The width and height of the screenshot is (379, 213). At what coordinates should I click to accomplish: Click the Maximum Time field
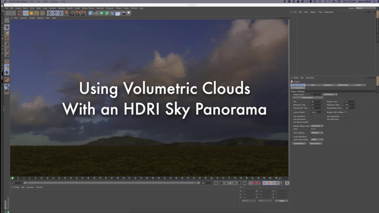coord(350,105)
